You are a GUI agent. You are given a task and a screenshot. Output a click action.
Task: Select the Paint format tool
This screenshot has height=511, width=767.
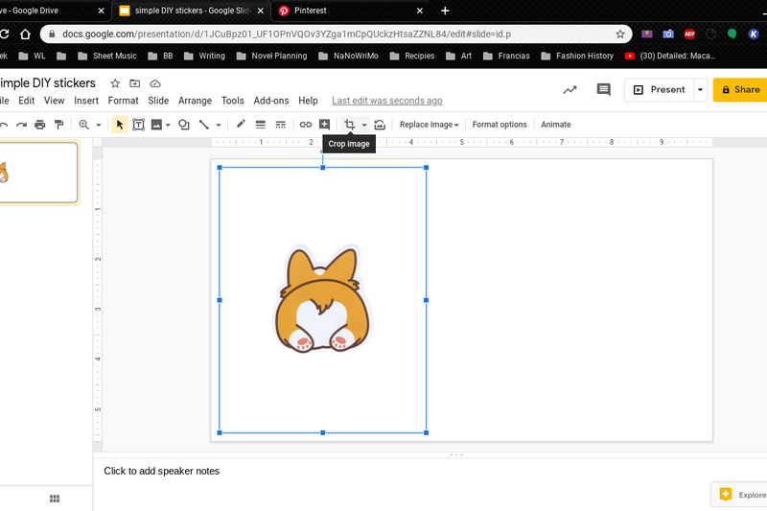click(x=58, y=125)
